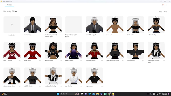This screenshot has width=171, height=96.
Task: Open options menu for maid outfit slushys copy
Action: 164,61
